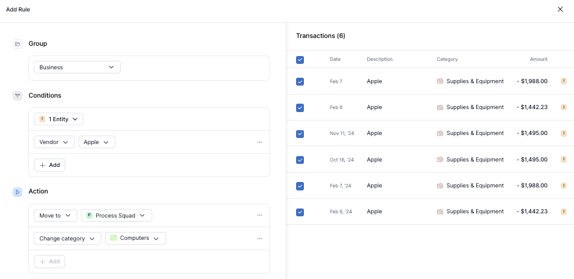Click the Conditions branch icon
Viewport: 574px width, 279px height.
[x=18, y=96]
